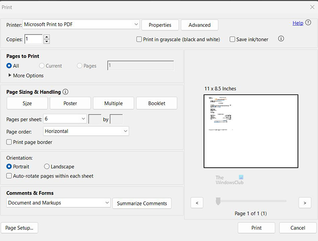
Task: Select the Landscape orientation radio button
Action: [47, 167]
